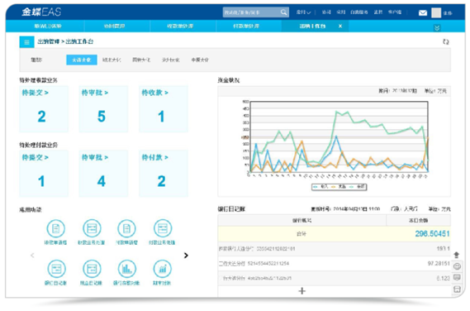Viewport: 470px width, 311px height.
Task: Click the save disk icon at bottom right edge
Action: click(457, 289)
